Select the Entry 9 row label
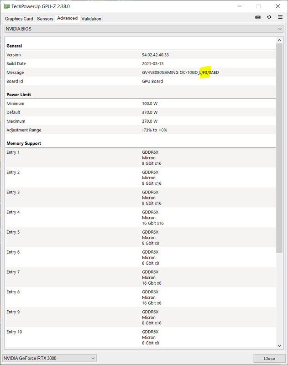Image resolution: width=288 pixels, height=365 pixels. (13, 312)
